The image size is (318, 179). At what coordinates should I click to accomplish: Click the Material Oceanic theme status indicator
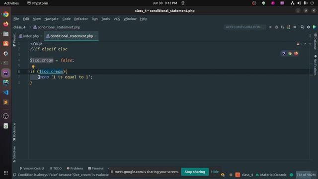click(271, 175)
